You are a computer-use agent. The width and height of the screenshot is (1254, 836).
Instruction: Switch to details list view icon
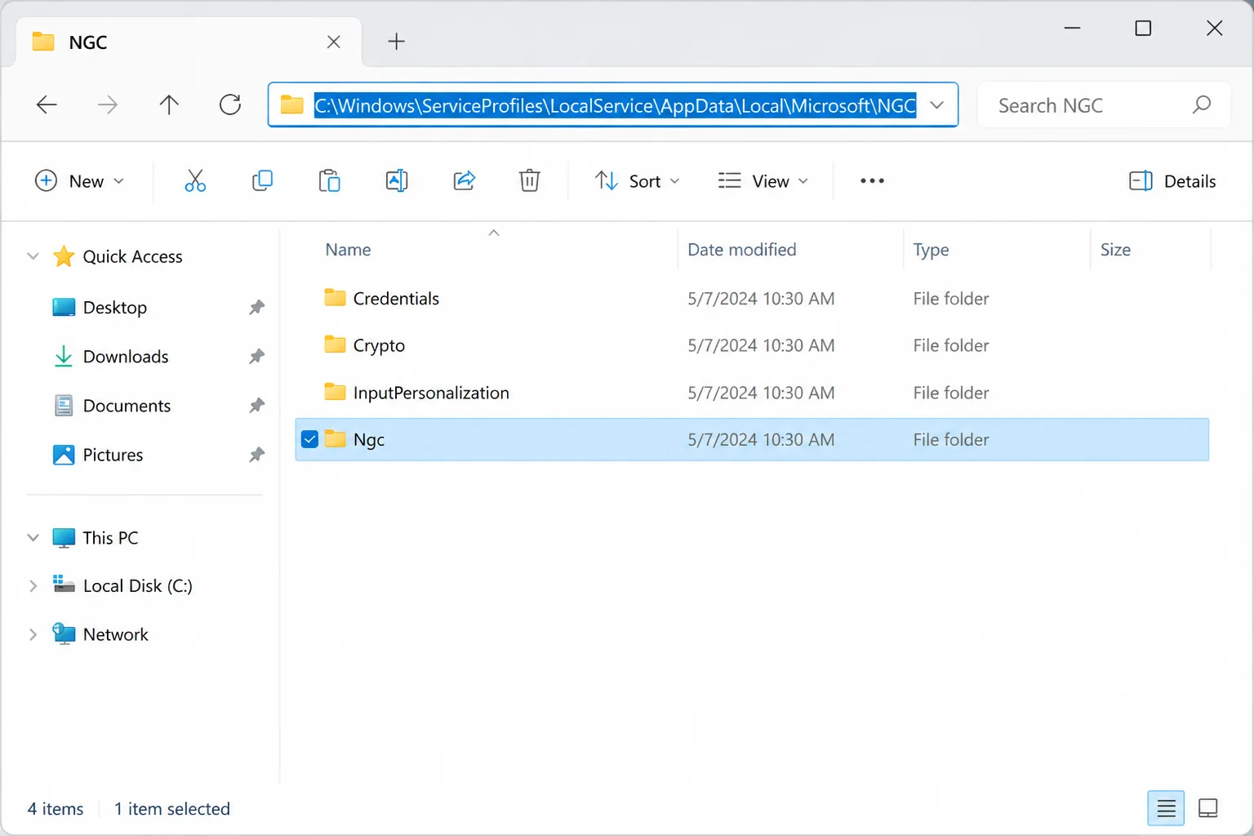1166,808
